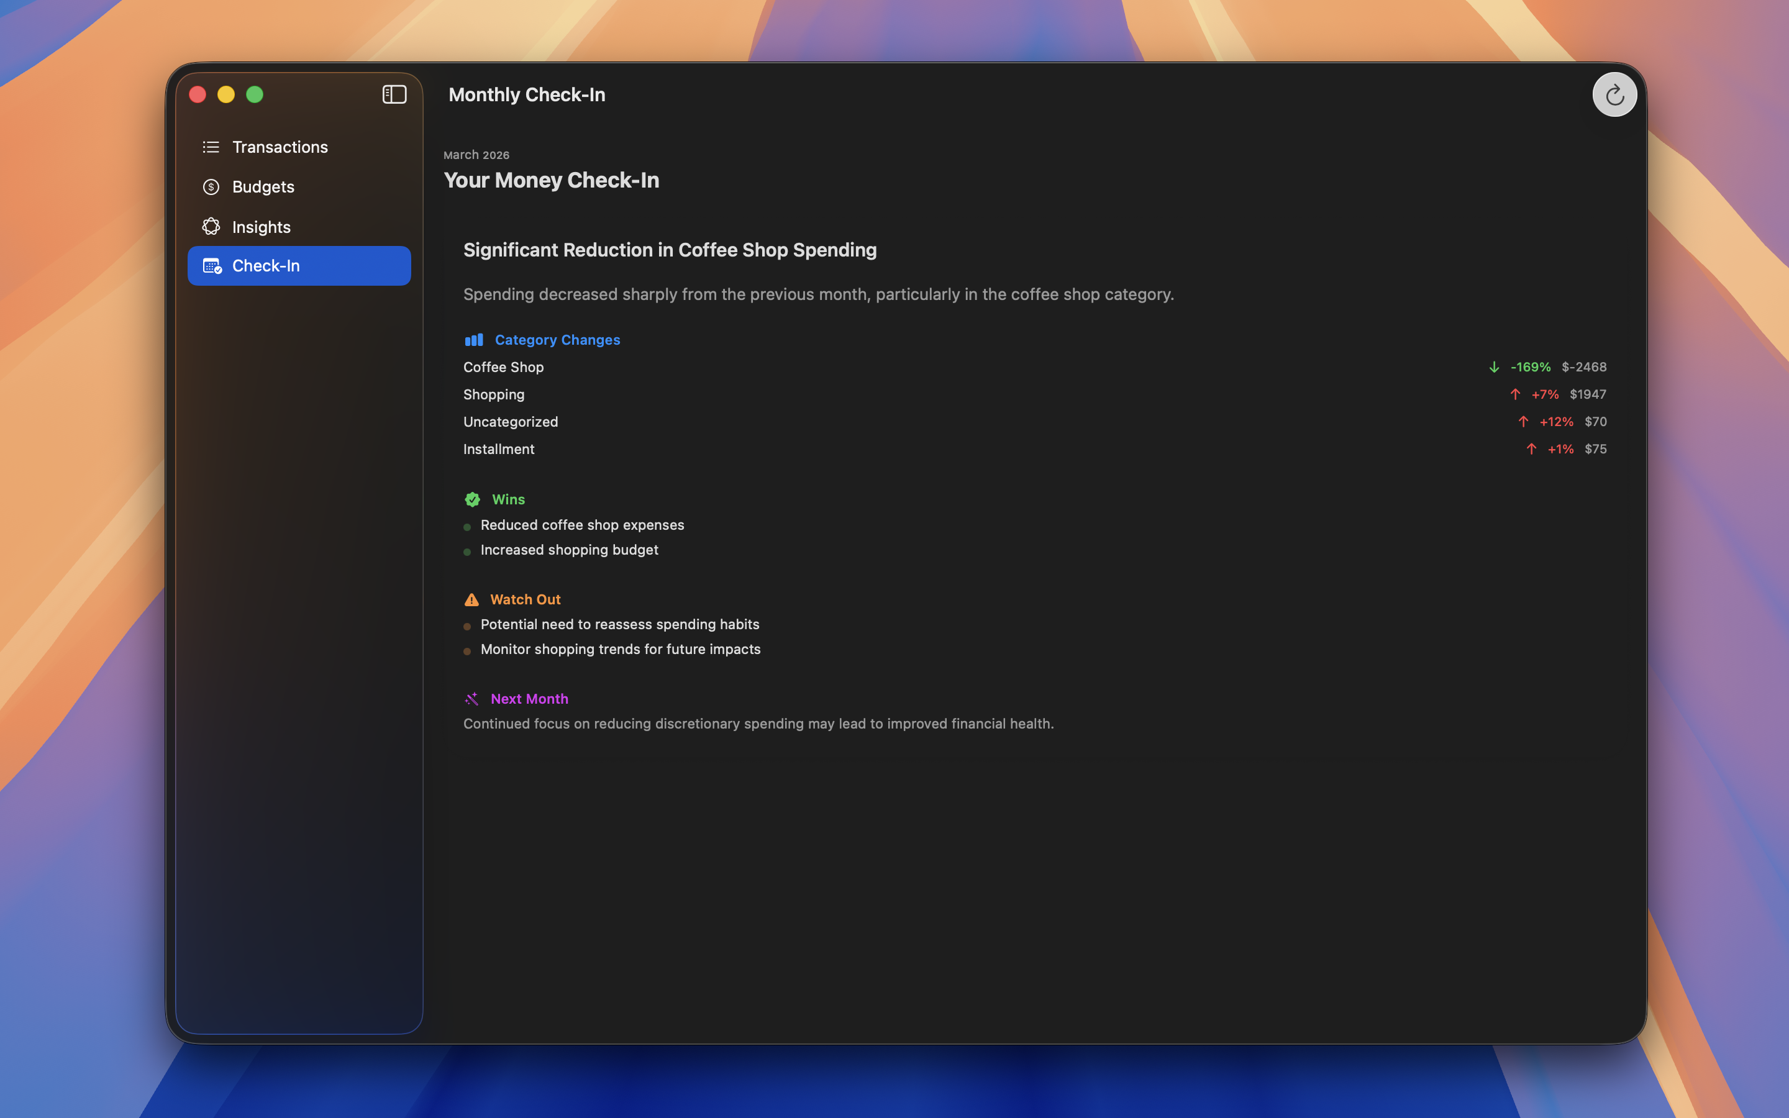Click the +12% change value
The width and height of the screenshot is (1789, 1118).
click(1556, 422)
